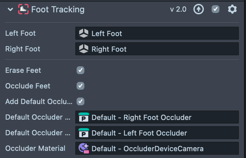Turn off Add Default Occluder checkbox
246x158 pixels.
(x=80, y=101)
